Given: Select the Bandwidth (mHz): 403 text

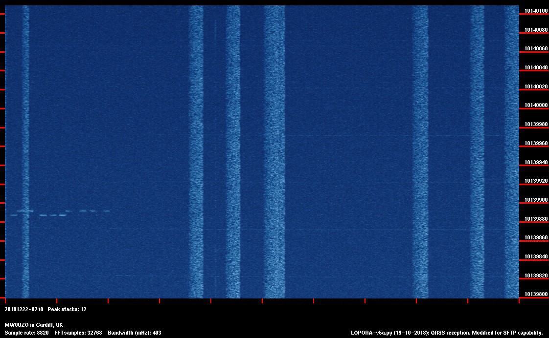Looking at the screenshot, I should pos(135,333).
